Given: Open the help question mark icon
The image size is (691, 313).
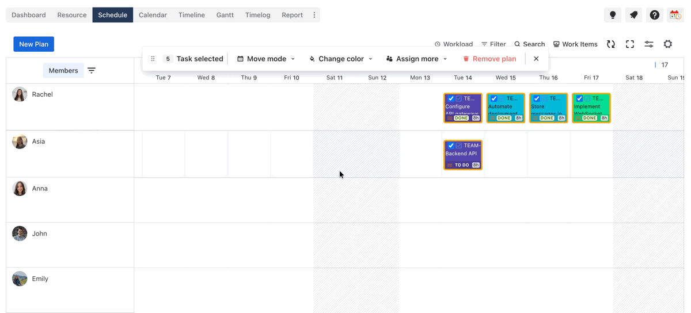Looking at the screenshot, I should tap(655, 15).
